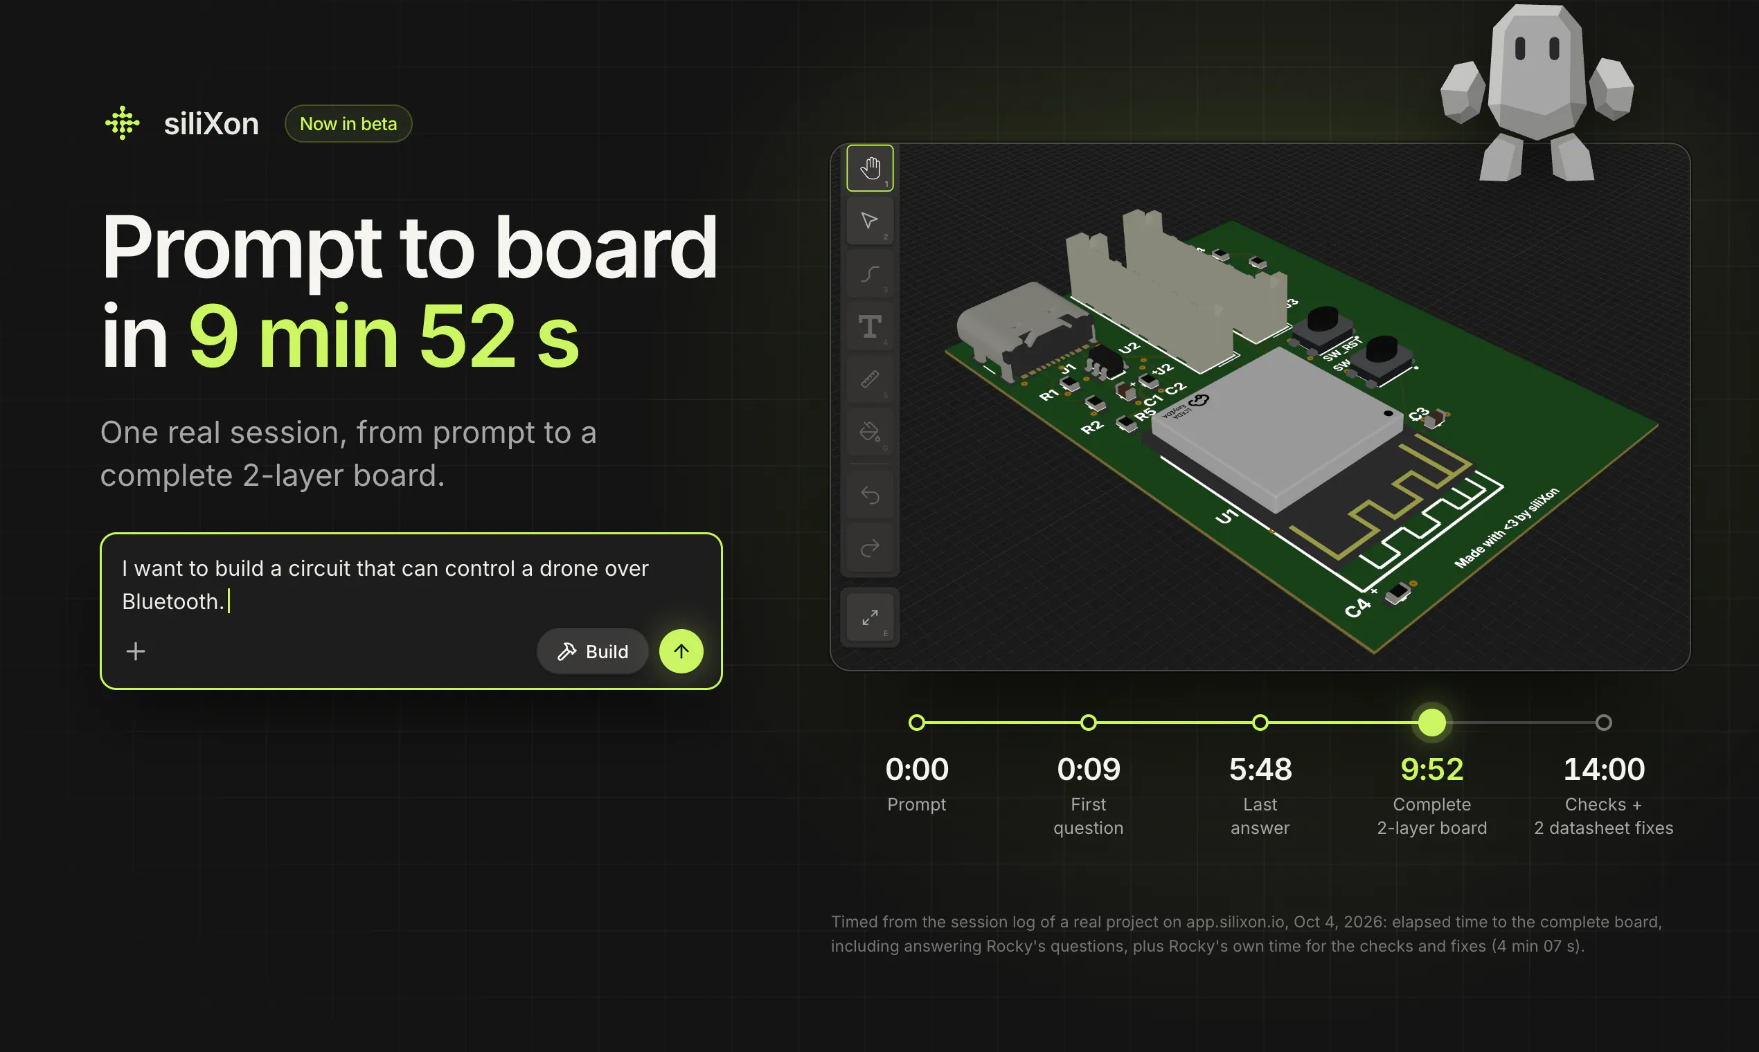
Task: Click the redo arrow in toolbar
Action: pyautogui.click(x=870, y=548)
